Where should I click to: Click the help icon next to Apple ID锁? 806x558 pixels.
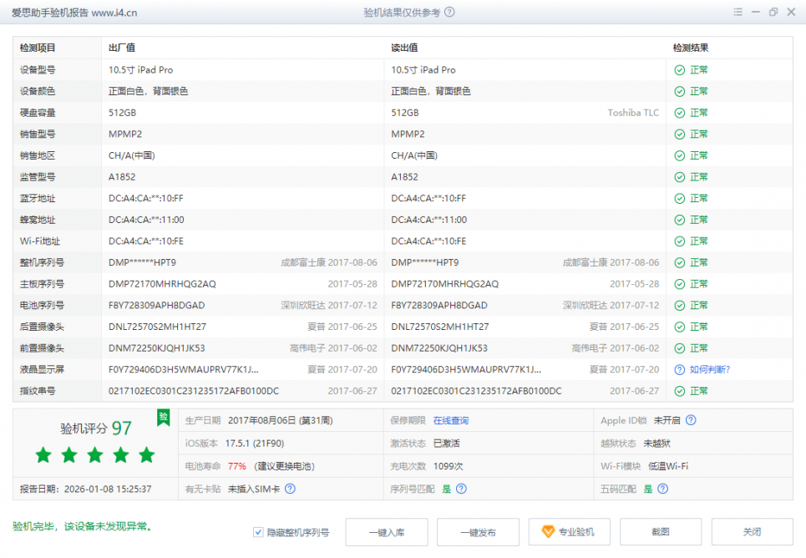click(x=691, y=421)
